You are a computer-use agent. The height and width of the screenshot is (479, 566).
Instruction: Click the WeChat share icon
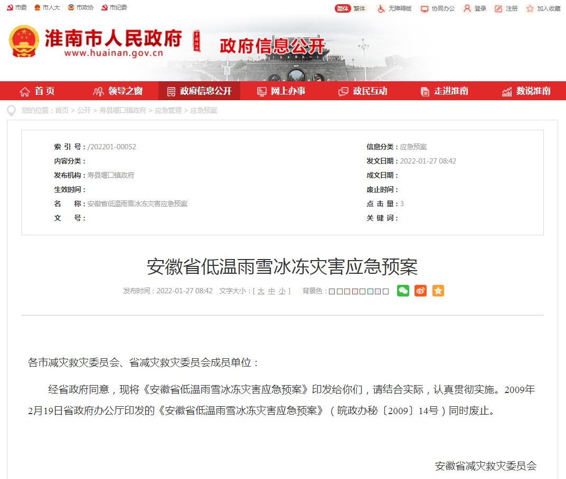pyautogui.click(x=403, y=291)
